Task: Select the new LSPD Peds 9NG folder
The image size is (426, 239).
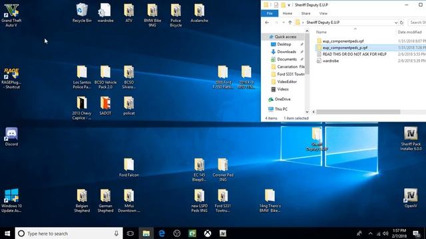Action: pyautogui.click(x=199, y=200)
